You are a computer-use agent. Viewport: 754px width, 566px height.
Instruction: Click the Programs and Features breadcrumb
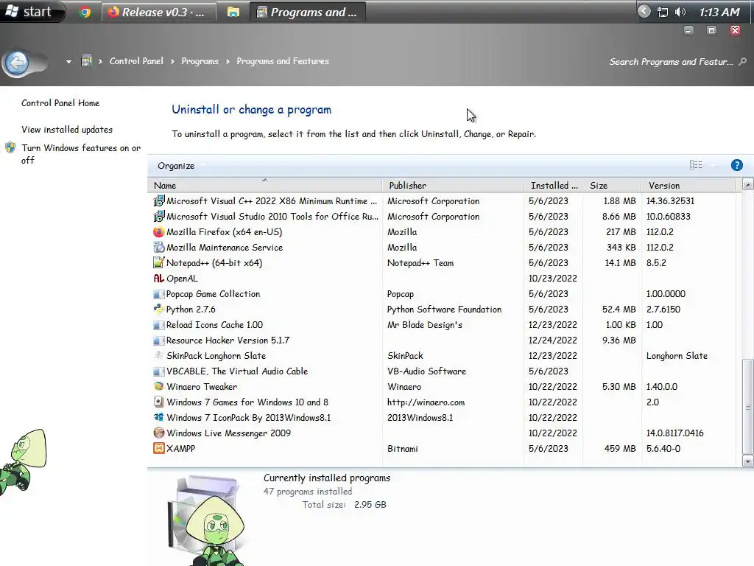283,61
